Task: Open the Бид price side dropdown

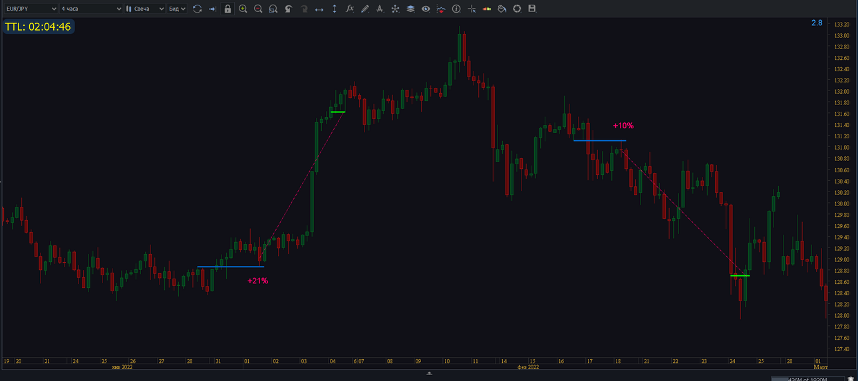Action: pos(177,9)
